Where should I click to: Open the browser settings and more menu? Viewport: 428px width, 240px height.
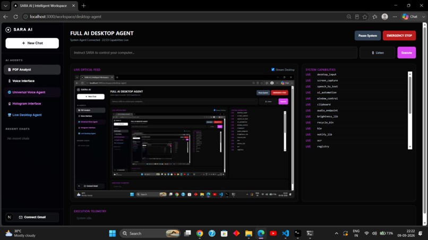(x=395, y=16)
